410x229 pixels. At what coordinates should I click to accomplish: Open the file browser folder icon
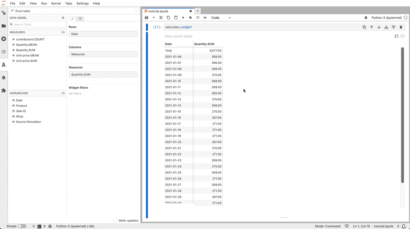(x=4, y=26)
